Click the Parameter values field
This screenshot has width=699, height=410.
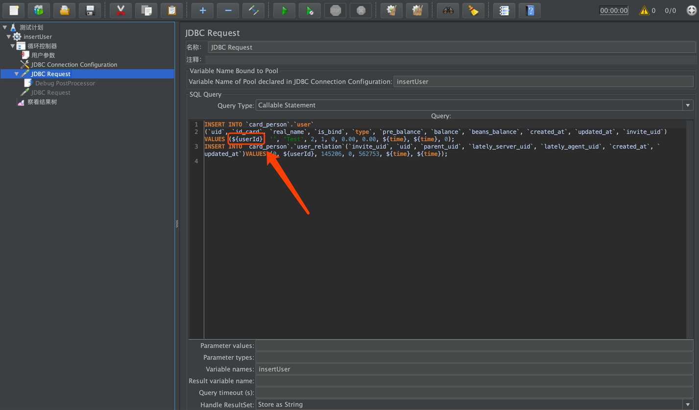point(474,346)
